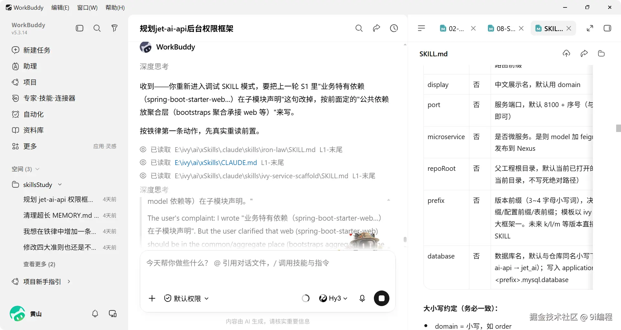Open the 默认权限 permission dropdown
Viewport: 621px width, 330px height.
186,298
